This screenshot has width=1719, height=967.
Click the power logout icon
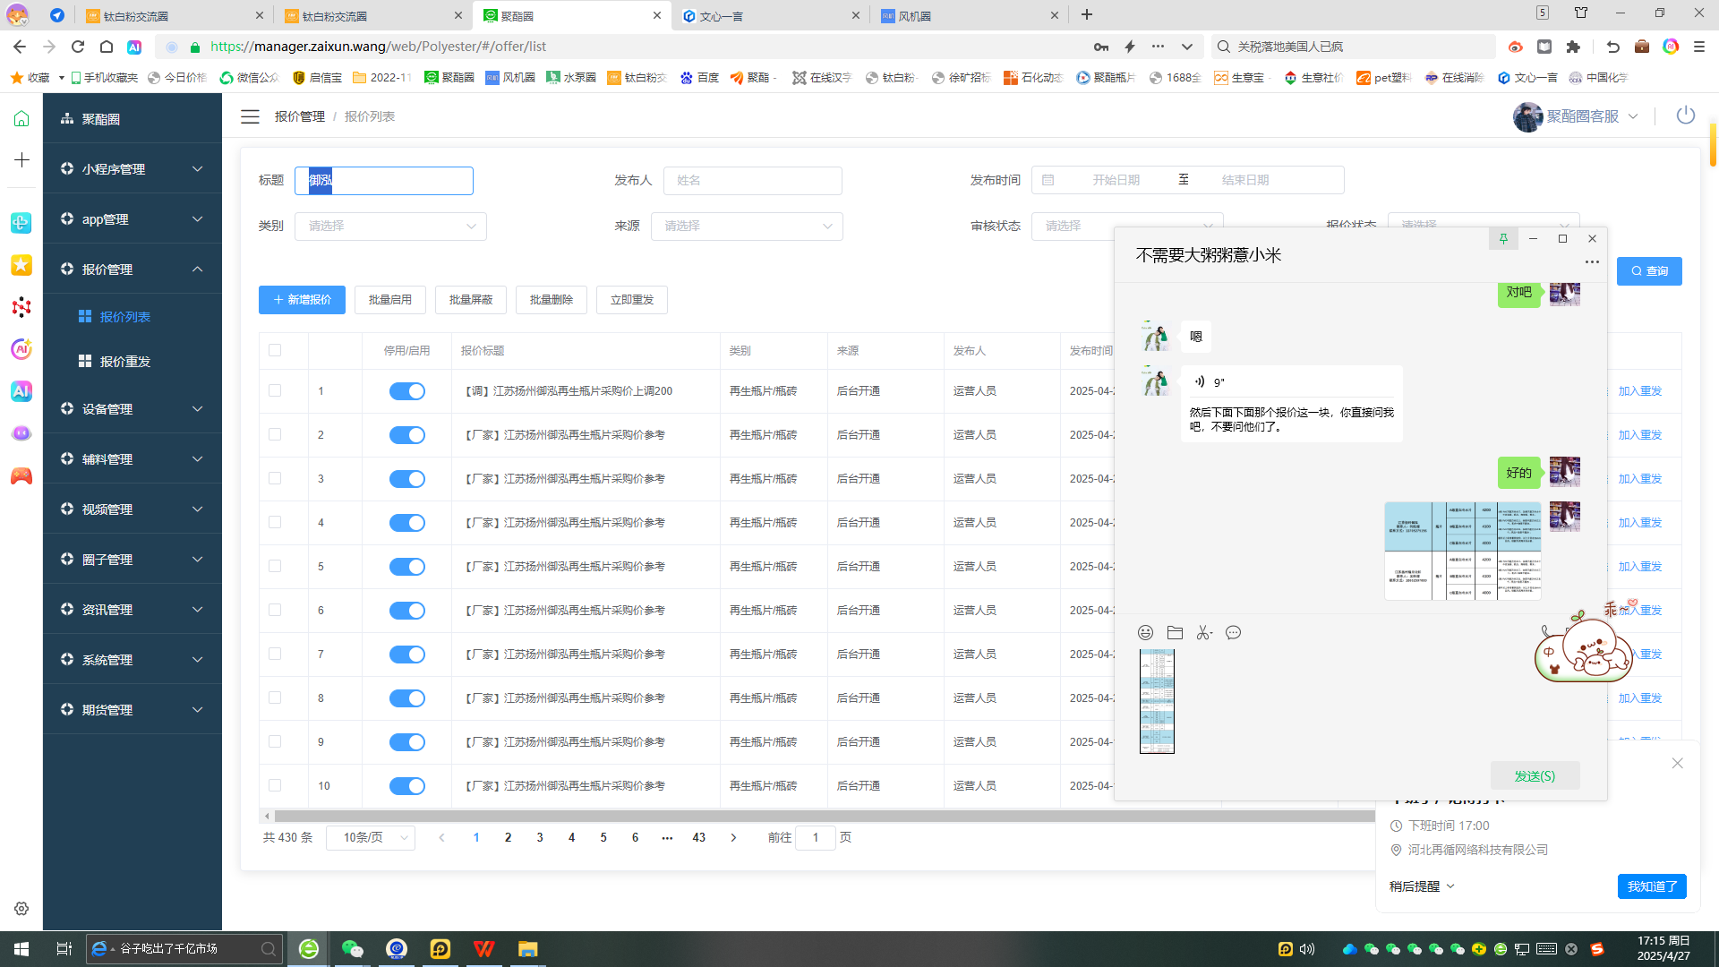click(1685, 116)
